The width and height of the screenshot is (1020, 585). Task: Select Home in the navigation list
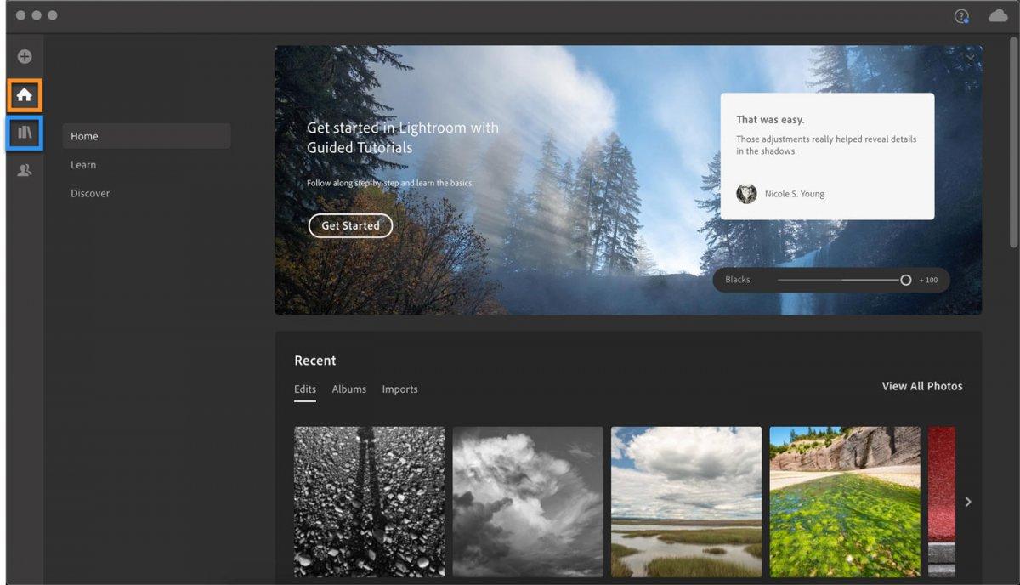84,135
